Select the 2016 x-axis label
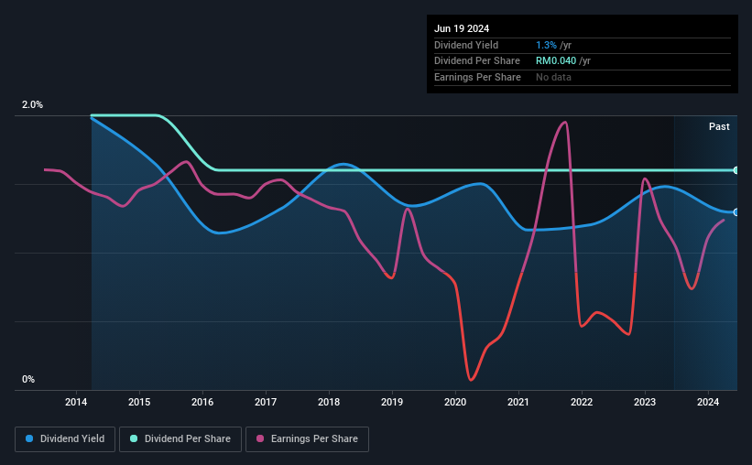752x465 pixels. tap(202, 402)
